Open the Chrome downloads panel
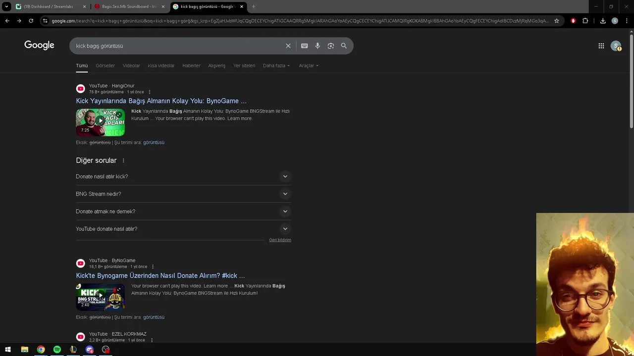The image size is (634, 356). point(603,21)
